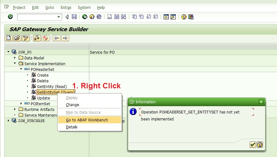
Task: Click the green Enter checkmark icon
Action: point(10,17)
